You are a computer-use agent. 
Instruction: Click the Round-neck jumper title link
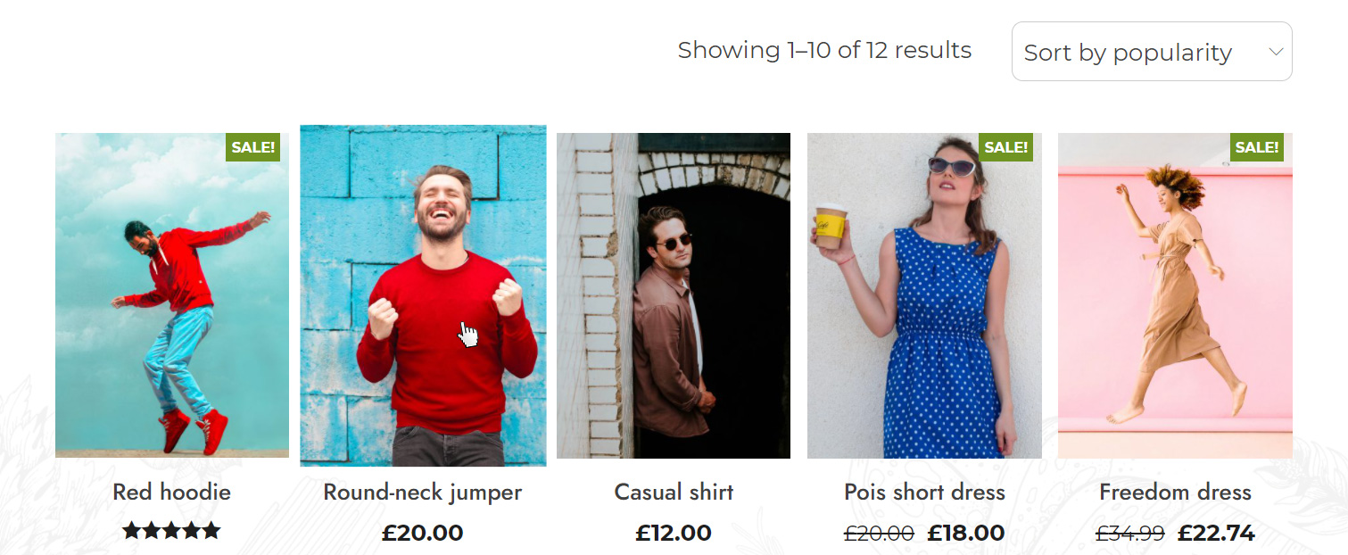(423, 492)
